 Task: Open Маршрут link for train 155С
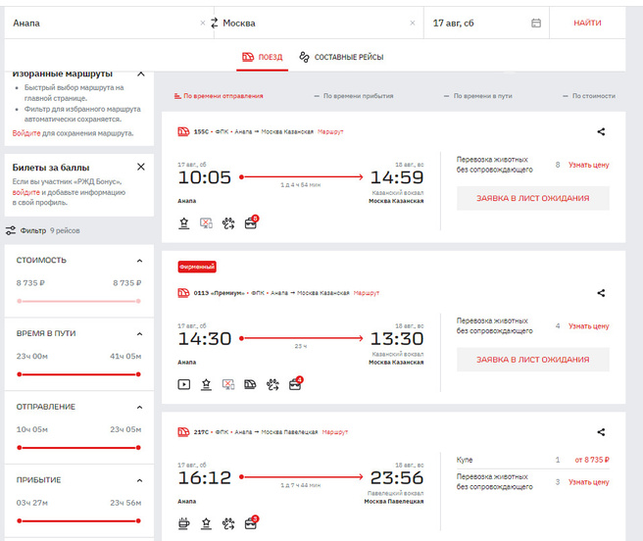click(330, 131)
